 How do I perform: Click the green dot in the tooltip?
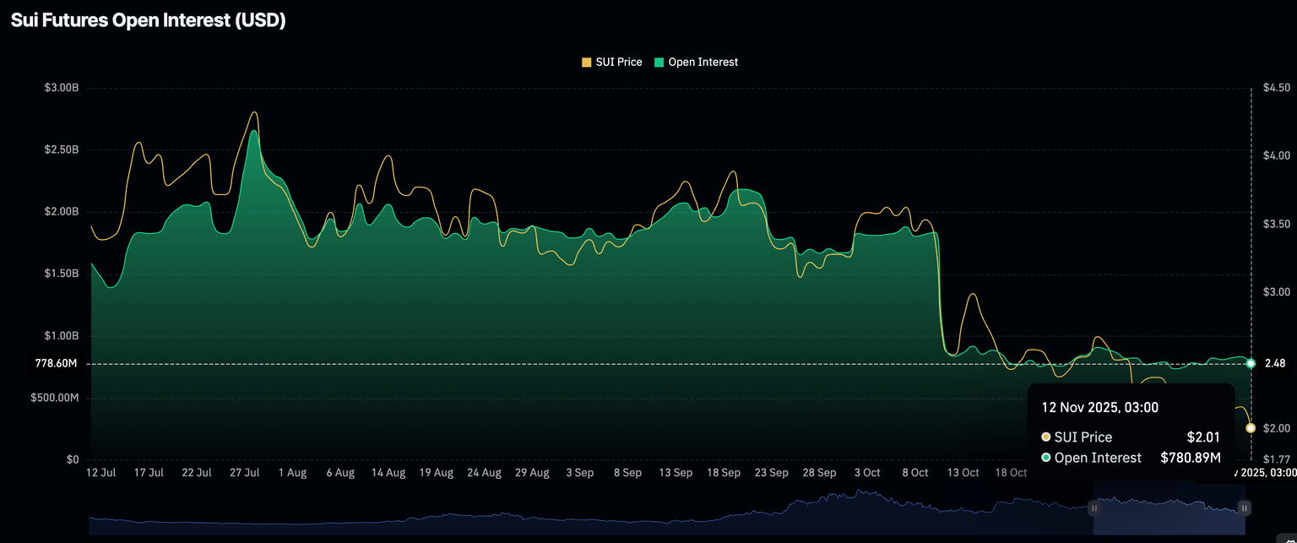[x=1046, y=458]
